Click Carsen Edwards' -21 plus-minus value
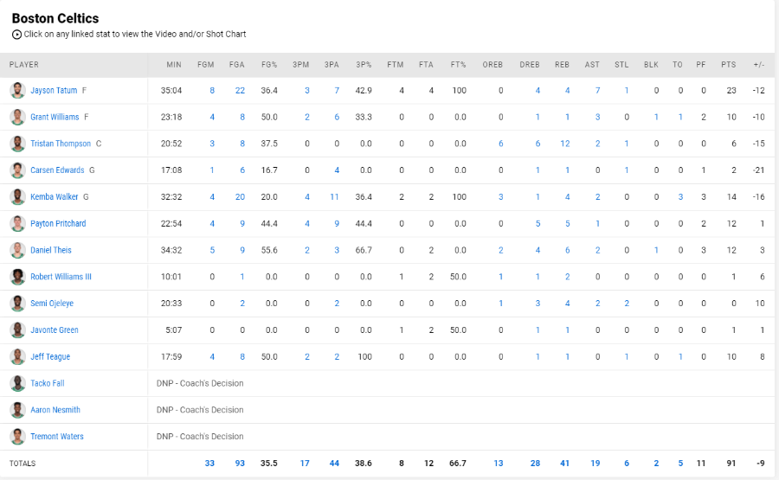Screen dimensions: 779x480 758,170
